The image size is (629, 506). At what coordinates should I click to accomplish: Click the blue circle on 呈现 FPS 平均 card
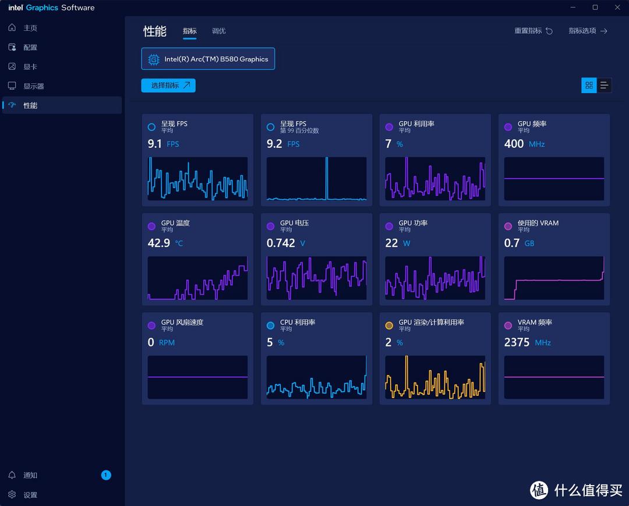[151, 127]
